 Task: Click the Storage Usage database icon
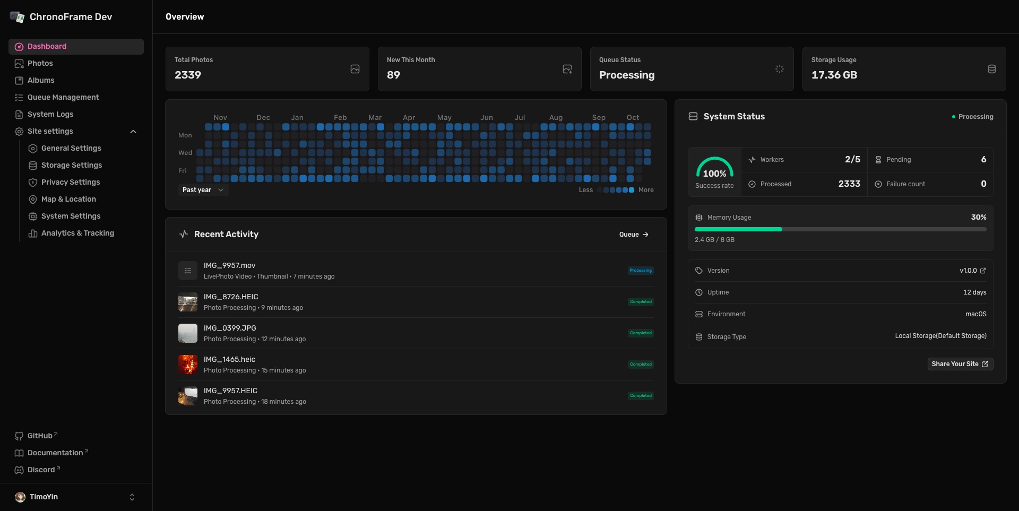(992, 69)
